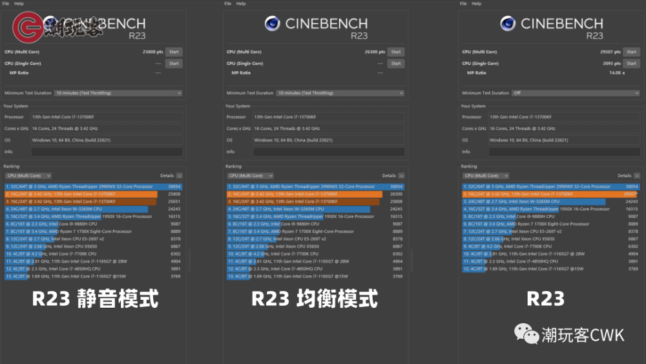Select Xeon X5650 row in left window
This screenshot has height=364, width=646.
click(x=94, y=246)
